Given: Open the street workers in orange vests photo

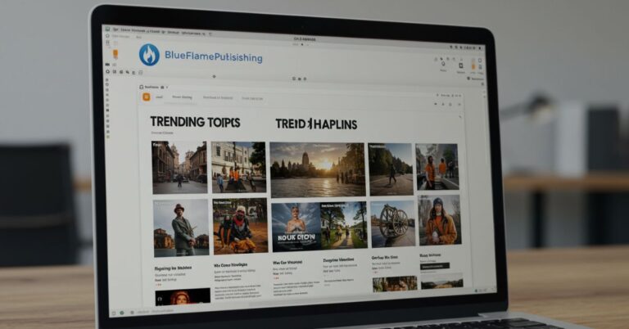Looking at the screenshot, I should (438, 168).
